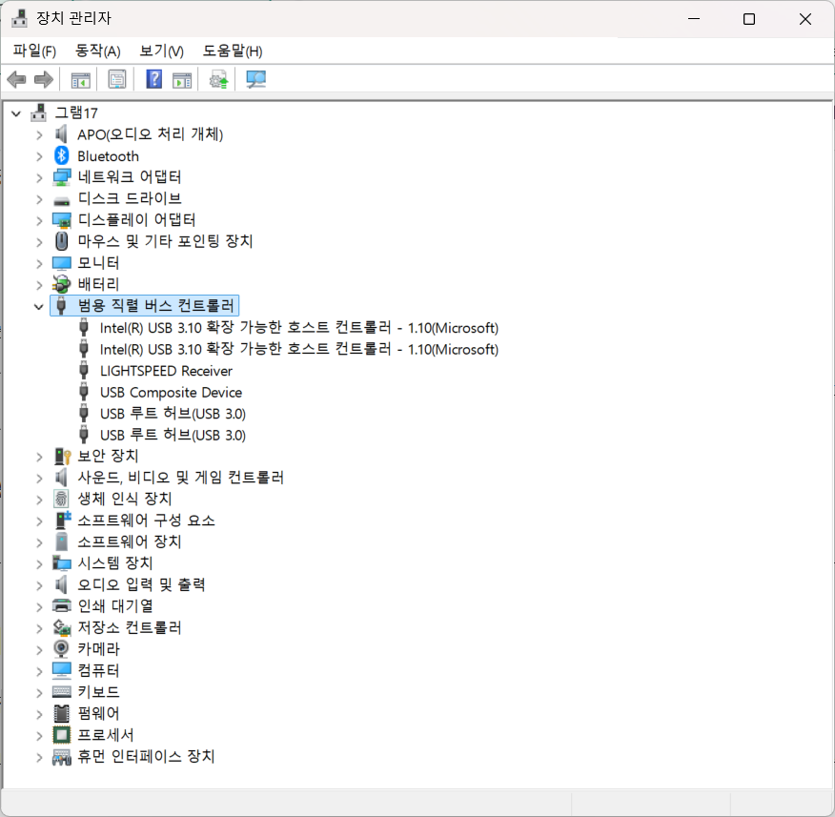Screen dimensions: 835x817
Task: Select the second USB 루트 허브(USB 3.0)
Action: point(173,435)
